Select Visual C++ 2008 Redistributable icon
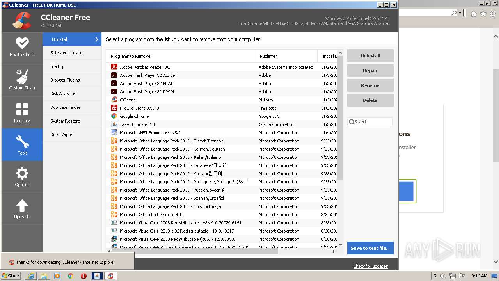 pyautogui.click(x=114, y=222)
